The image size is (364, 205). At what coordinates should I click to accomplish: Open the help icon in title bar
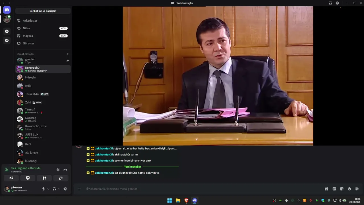tap(337, 3)
